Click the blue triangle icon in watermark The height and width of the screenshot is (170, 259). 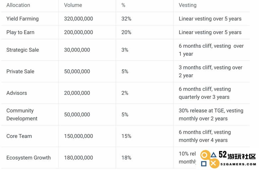pyautogui.click(x=214, y=155)
